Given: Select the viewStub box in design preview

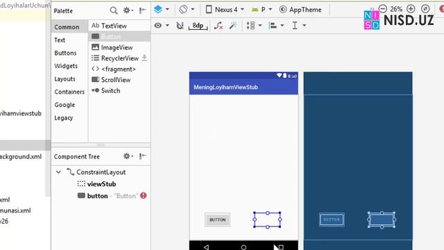Looking at the screenshot, I should tap(267, 219).
